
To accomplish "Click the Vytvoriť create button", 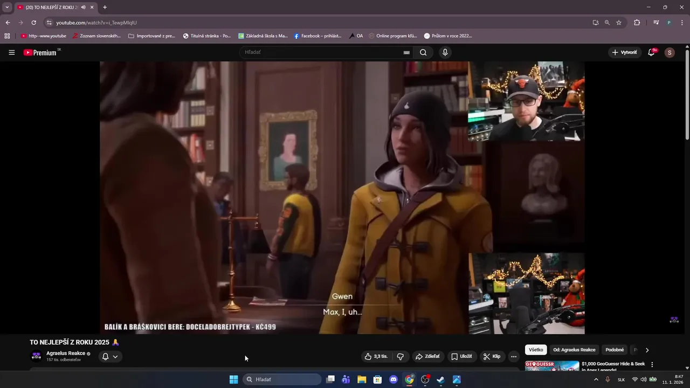I will 624,52.
